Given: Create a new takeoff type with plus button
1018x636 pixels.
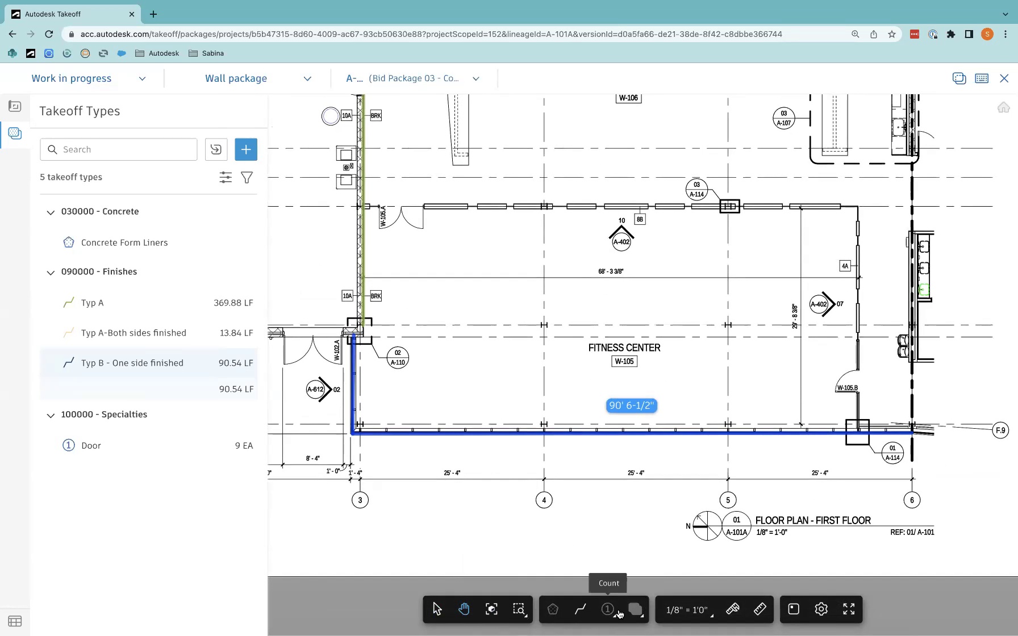Looking at the screenshot, I should pos(246,149).
